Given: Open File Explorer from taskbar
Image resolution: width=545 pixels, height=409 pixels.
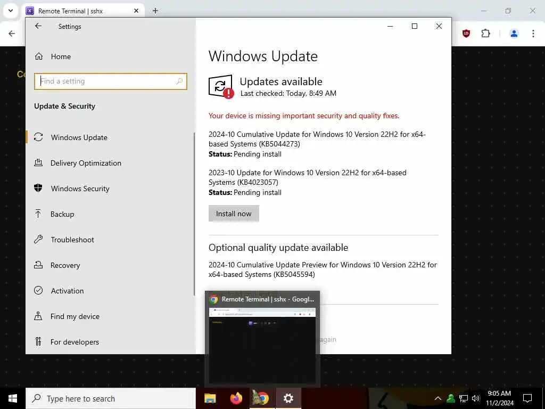Looking at the screenshot, I should 210,398.
